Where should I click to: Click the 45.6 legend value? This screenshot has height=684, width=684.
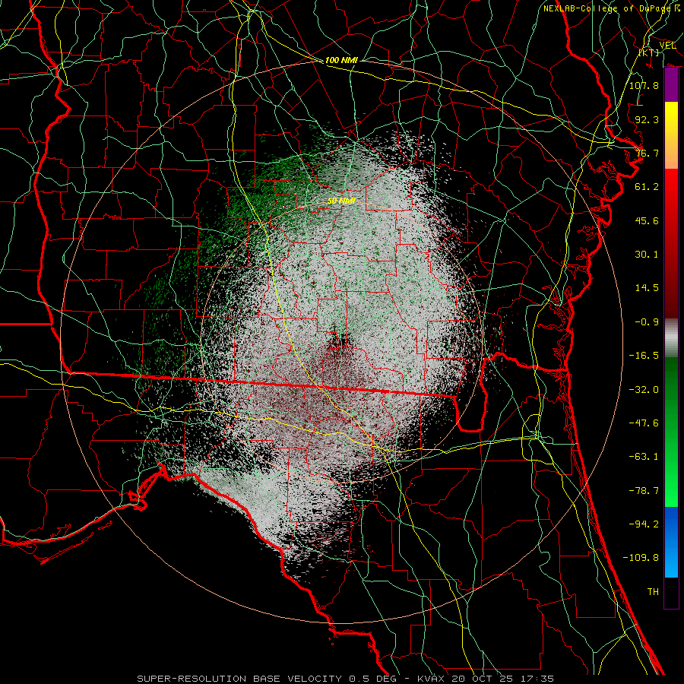pyautogui.click(x=647, y=220)
